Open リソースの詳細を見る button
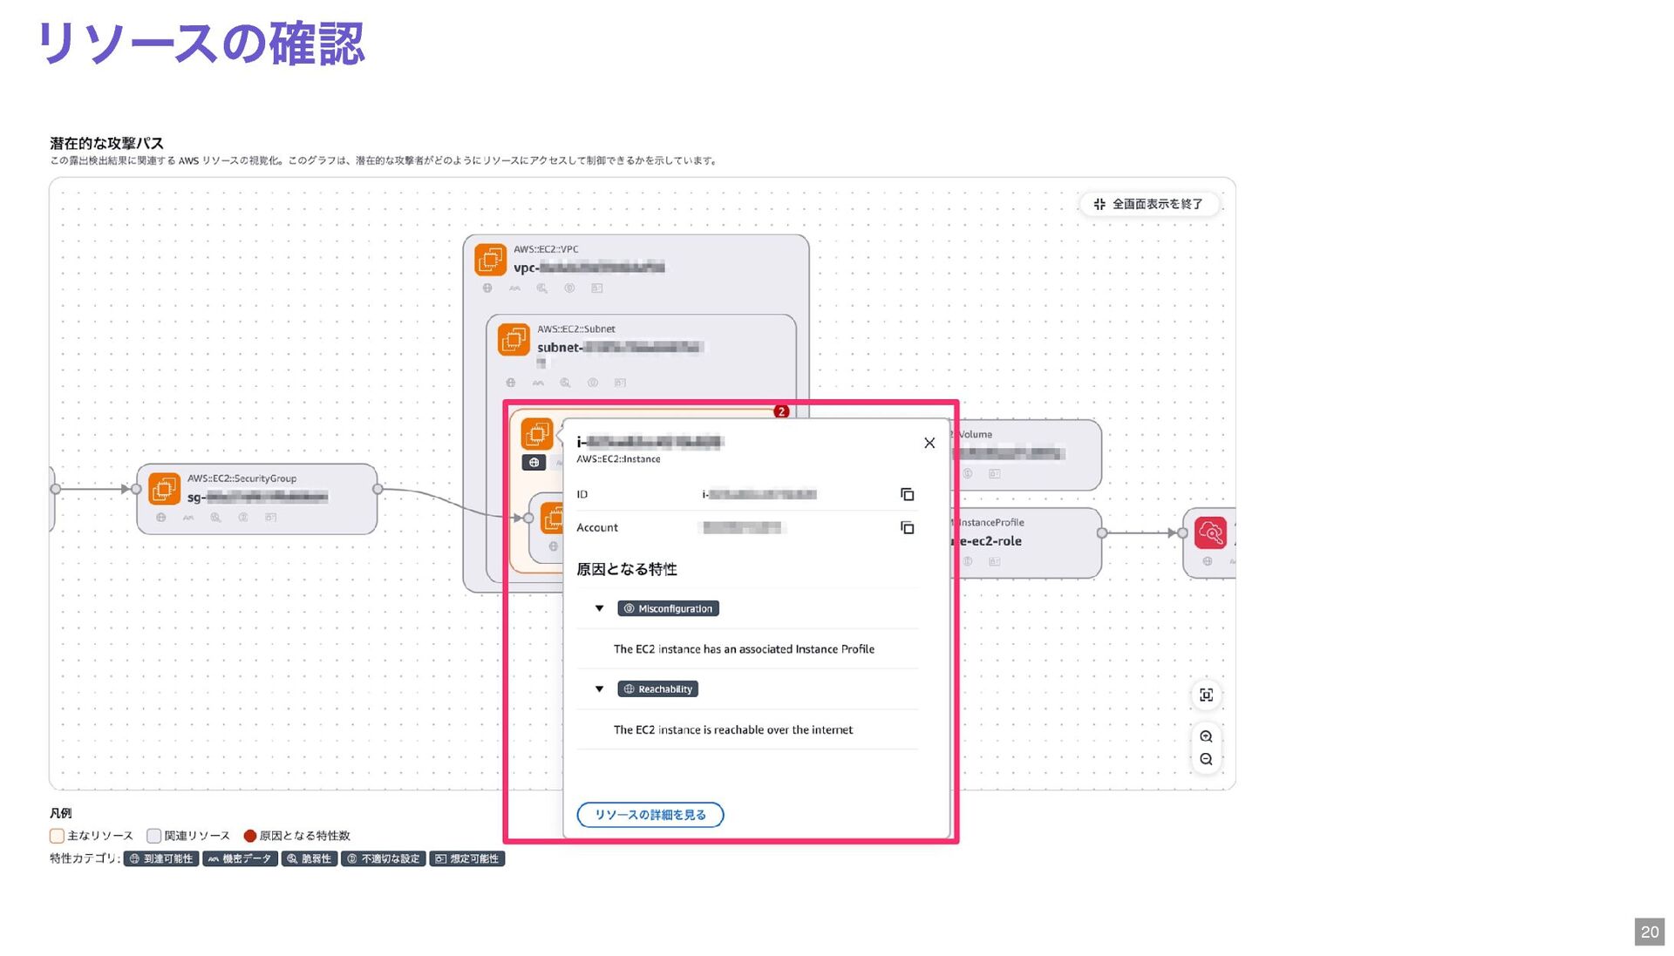Image resolution: width=1674 pixels, height=956 pixels. click(650, 815)
